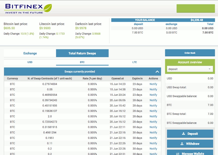Click the Swaps currently provided title
The width and height of the screenshot is (218, 155).
tap(80, 71)
